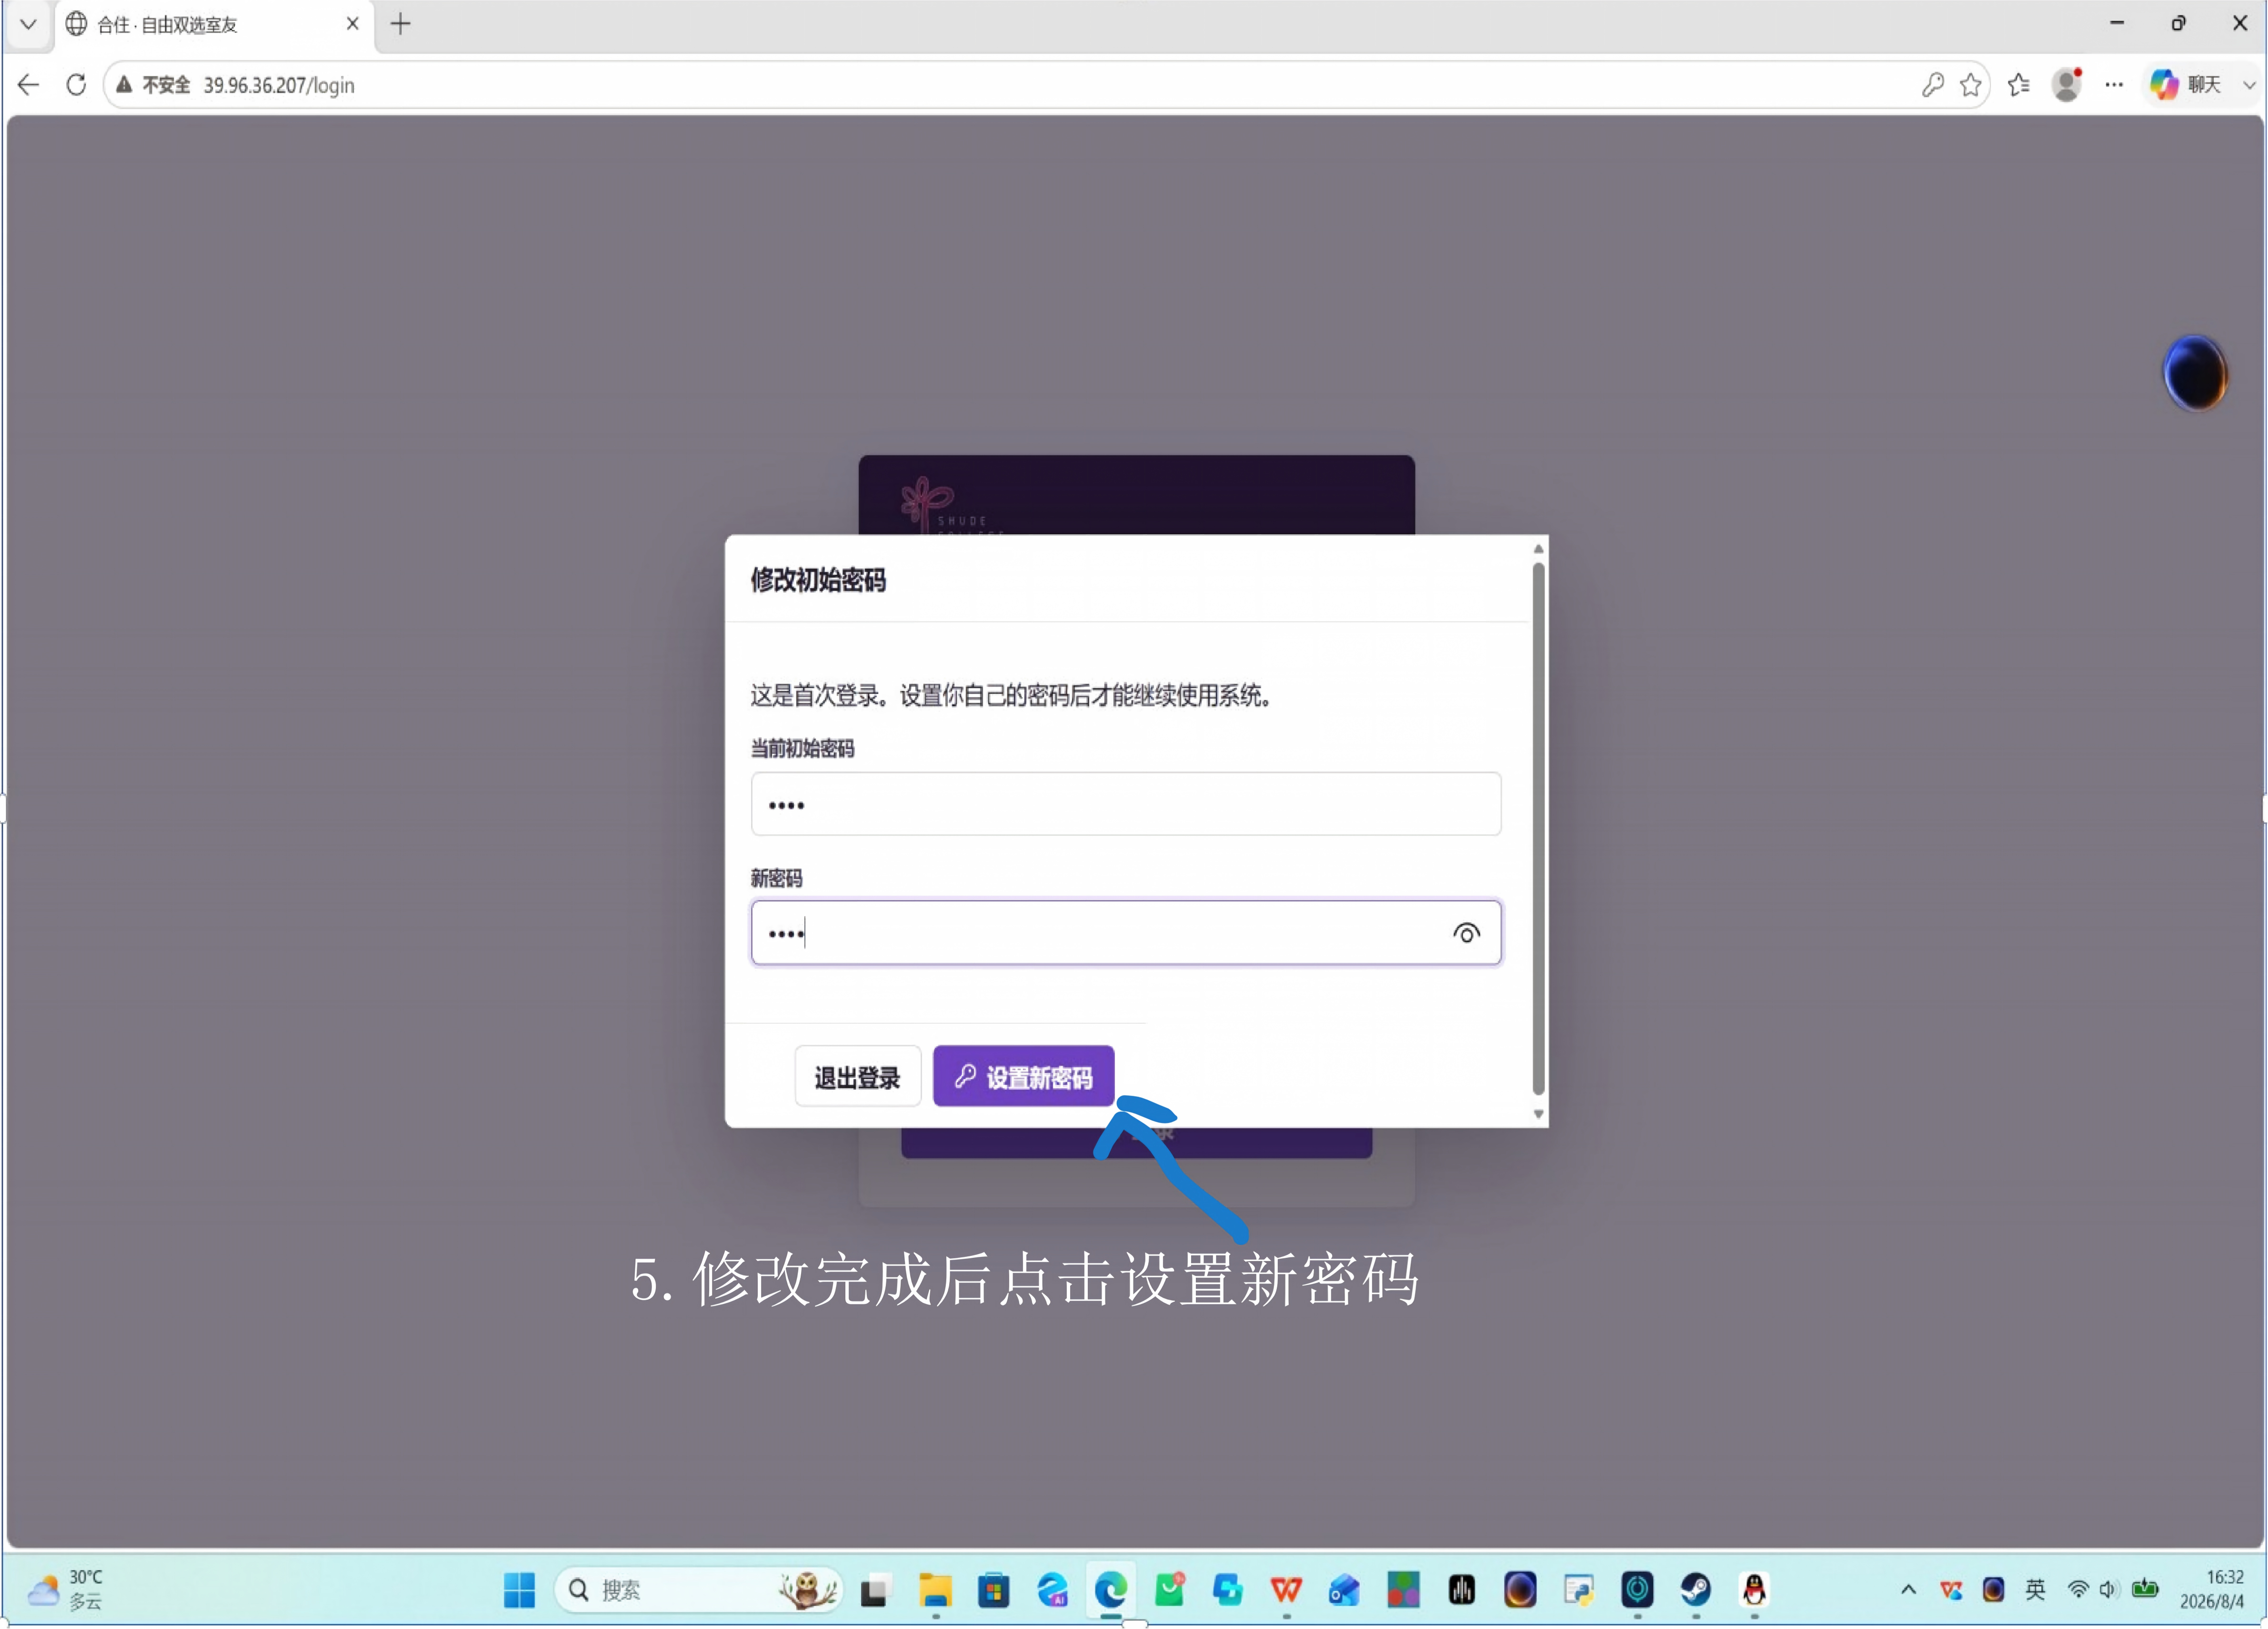
Task: Open File Explorer from taskbar
Action: tap(935, 1589)
